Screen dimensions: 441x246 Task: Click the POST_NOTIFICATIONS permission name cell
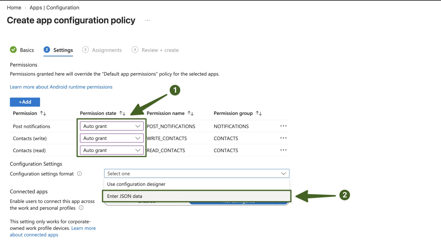pos(171,126)
